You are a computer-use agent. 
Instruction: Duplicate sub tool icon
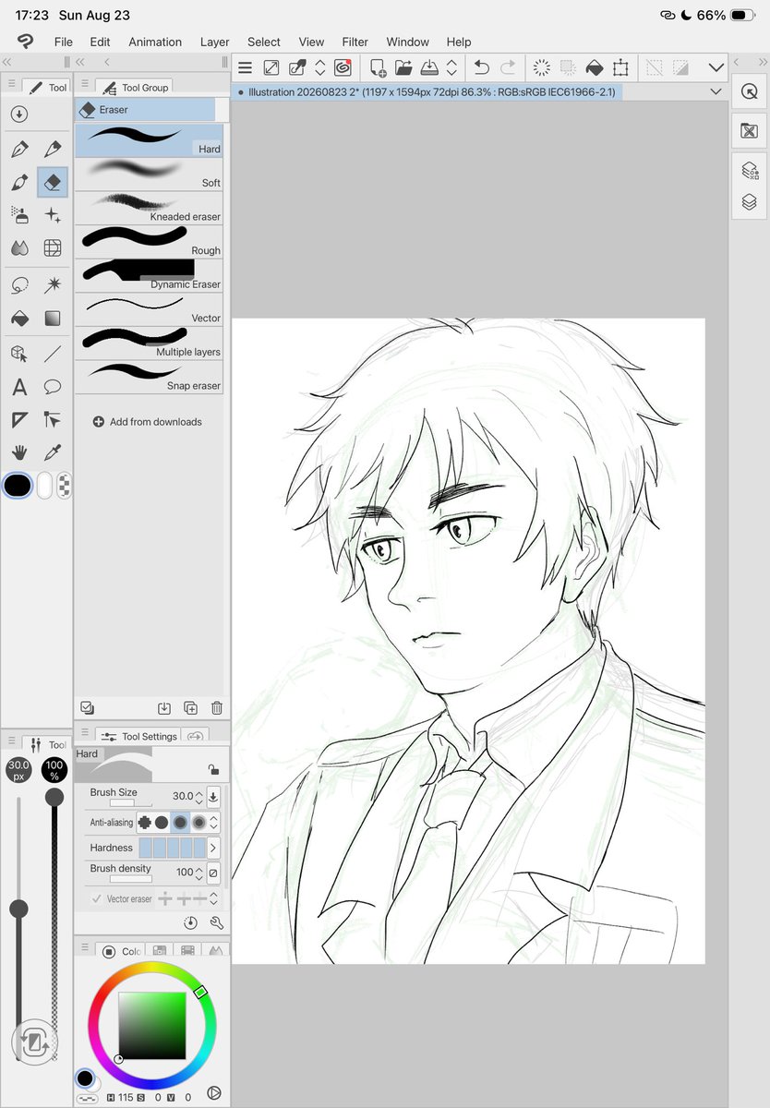(190, 708)
